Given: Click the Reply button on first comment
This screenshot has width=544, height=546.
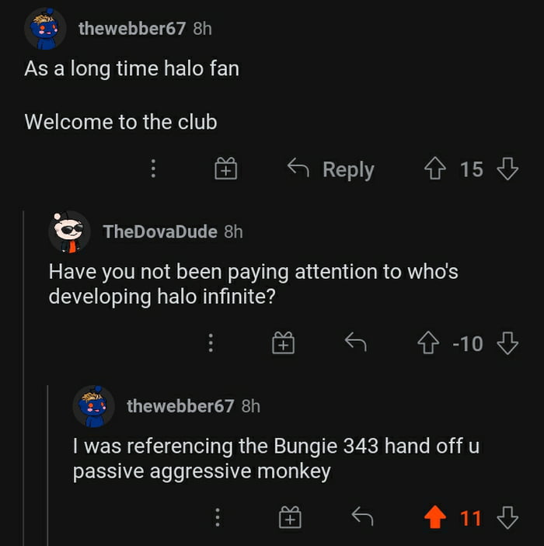Looking at the screenshot, I should pos(331,169).
